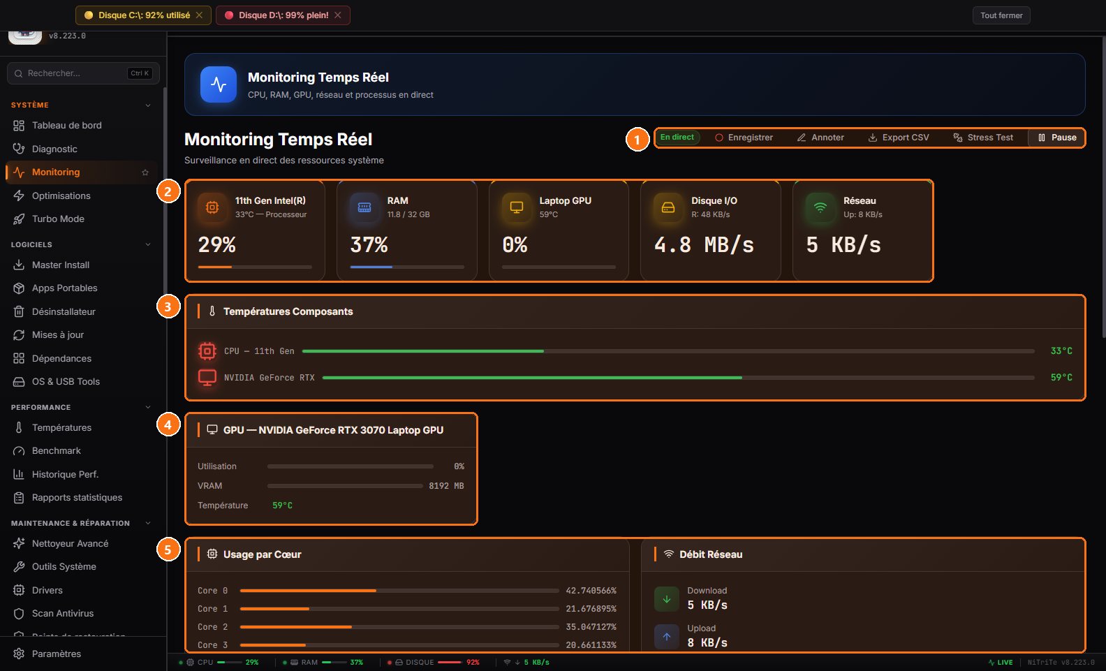Open Master Install download icon

point(19,265)
